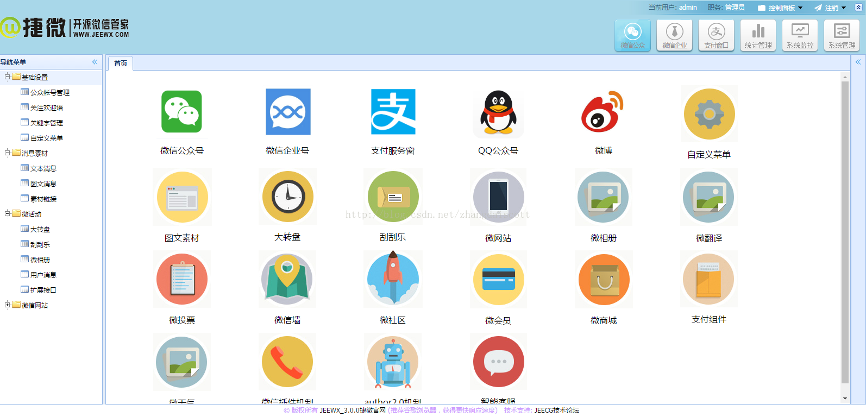Expand the right side panel
Viewport: 866px width, 417px height.
858,62
